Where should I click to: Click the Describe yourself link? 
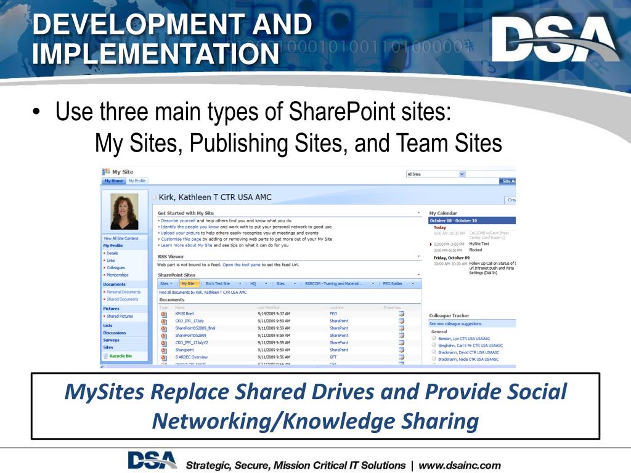(178, 221)
